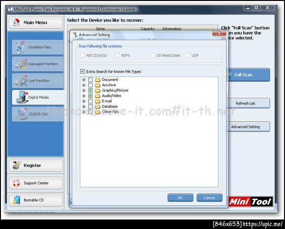
Task: Enable the ISO9660/Joliet checkbox
Action: click(x=152, y=55)
